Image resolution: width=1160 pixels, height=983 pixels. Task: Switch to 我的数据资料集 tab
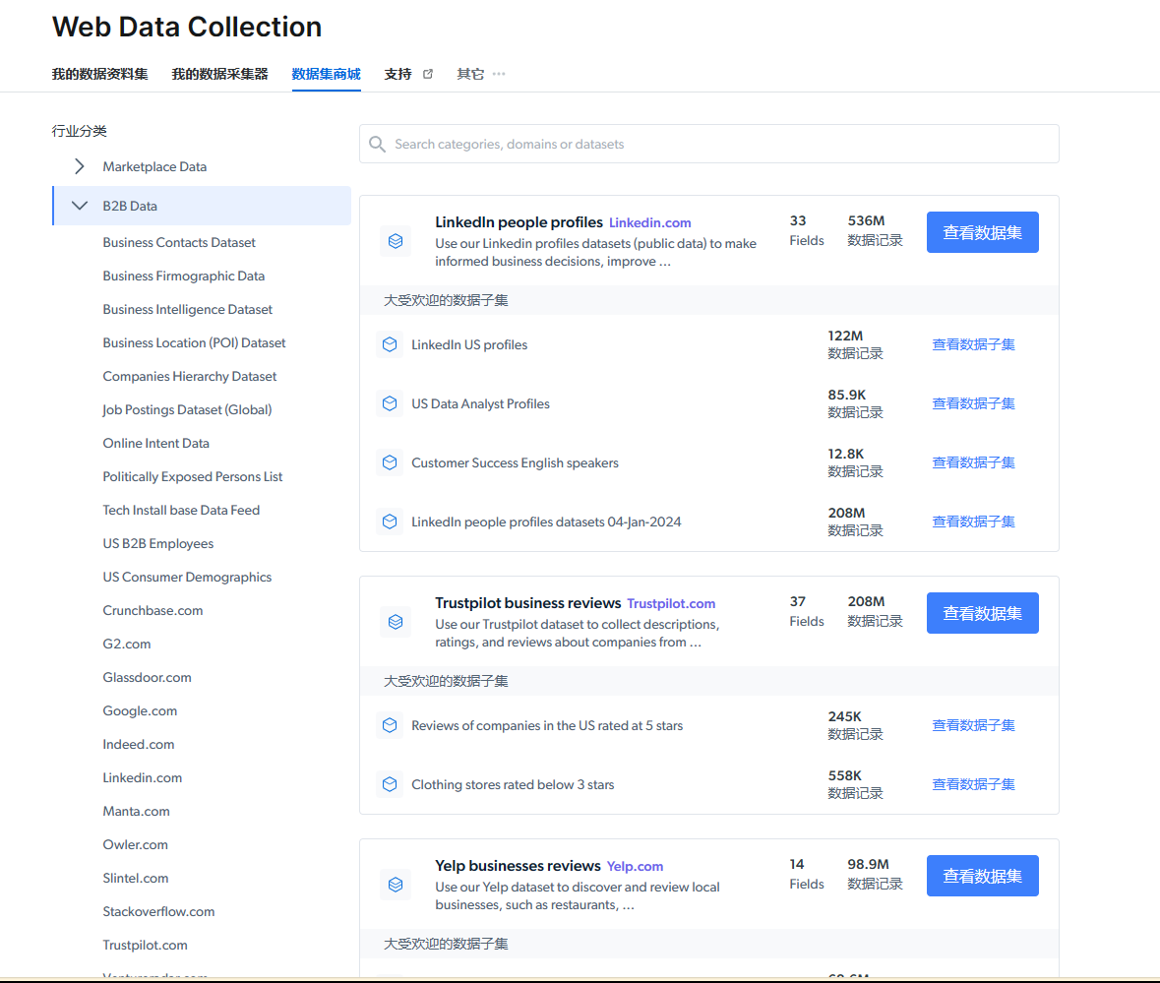pyautogui.click(x=100, y=74)
